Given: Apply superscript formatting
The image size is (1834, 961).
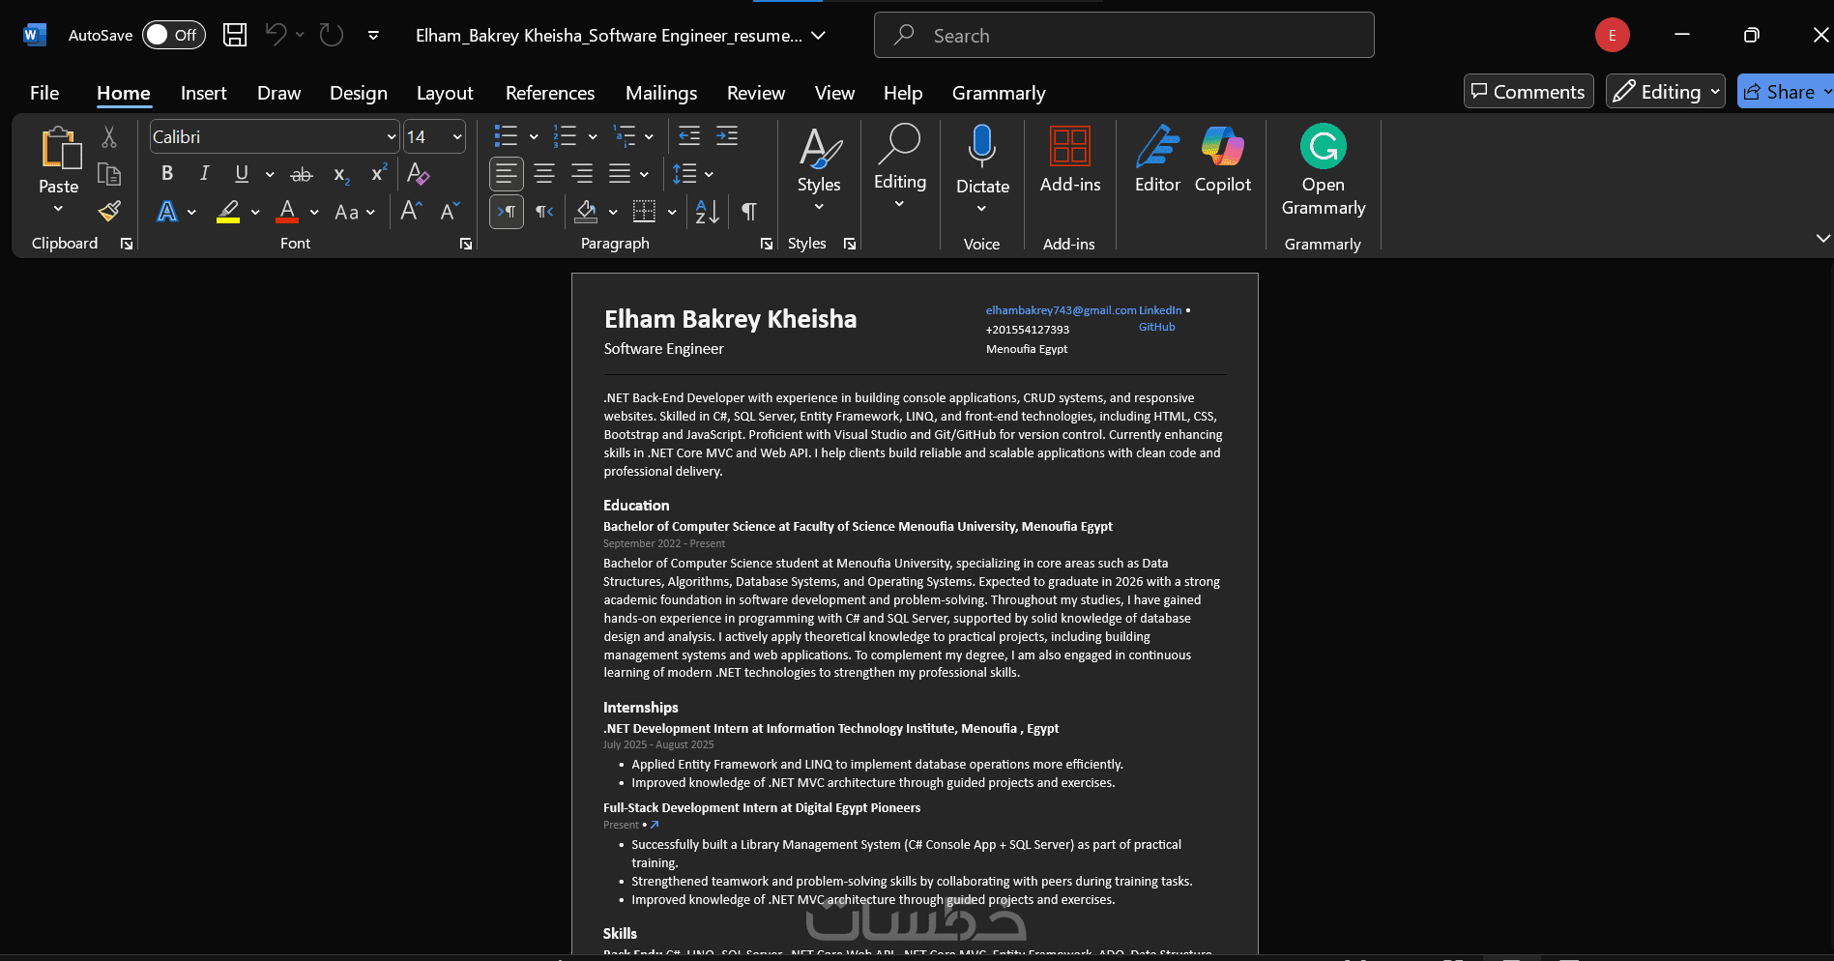Looking at the screenshot, I should point(379,174).
